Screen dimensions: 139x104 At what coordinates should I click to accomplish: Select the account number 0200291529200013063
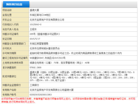[x=41, y=95]
